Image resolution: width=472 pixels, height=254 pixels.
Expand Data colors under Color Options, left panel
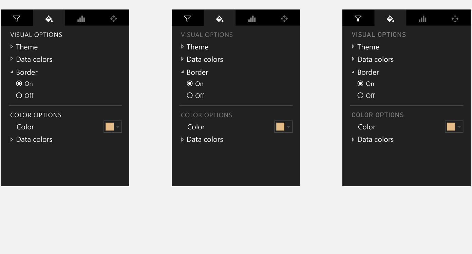click(x=12, y=139)
